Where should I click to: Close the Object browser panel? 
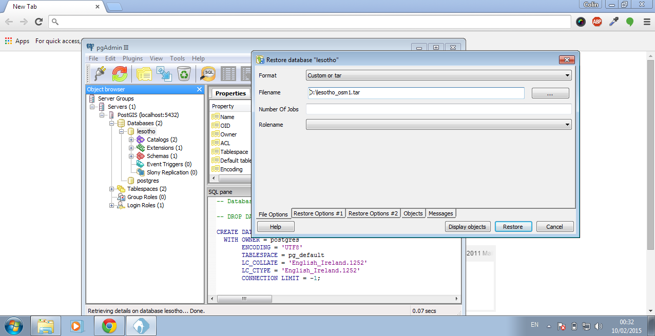point(200,89)
